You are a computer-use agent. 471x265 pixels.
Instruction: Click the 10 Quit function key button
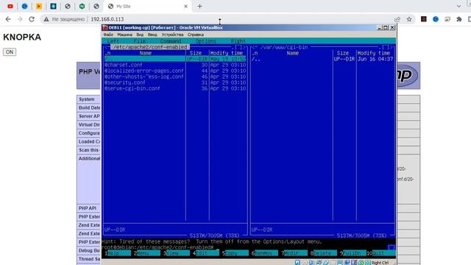pos(381,253)
